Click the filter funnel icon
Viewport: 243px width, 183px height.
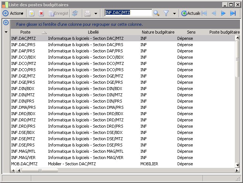[166, 13]
